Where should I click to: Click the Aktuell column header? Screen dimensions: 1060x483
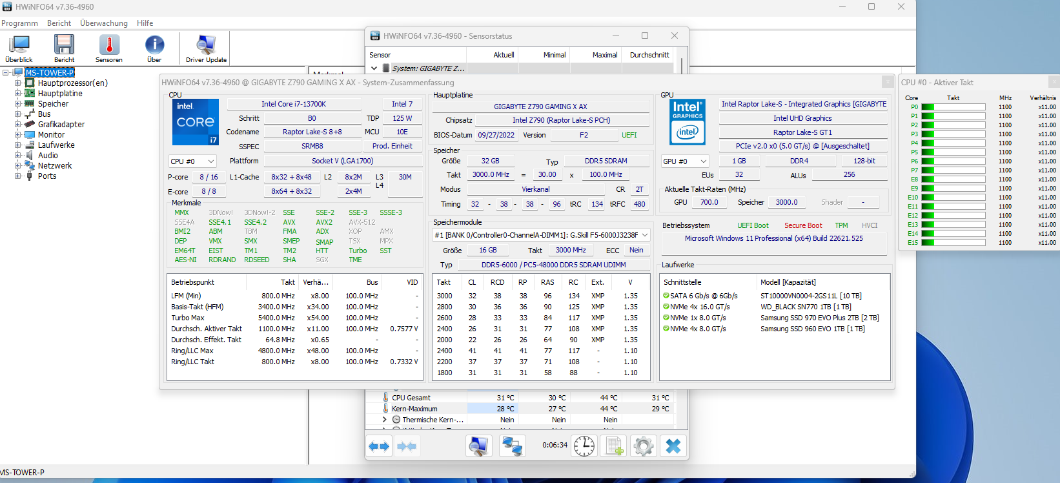[493, 55]
